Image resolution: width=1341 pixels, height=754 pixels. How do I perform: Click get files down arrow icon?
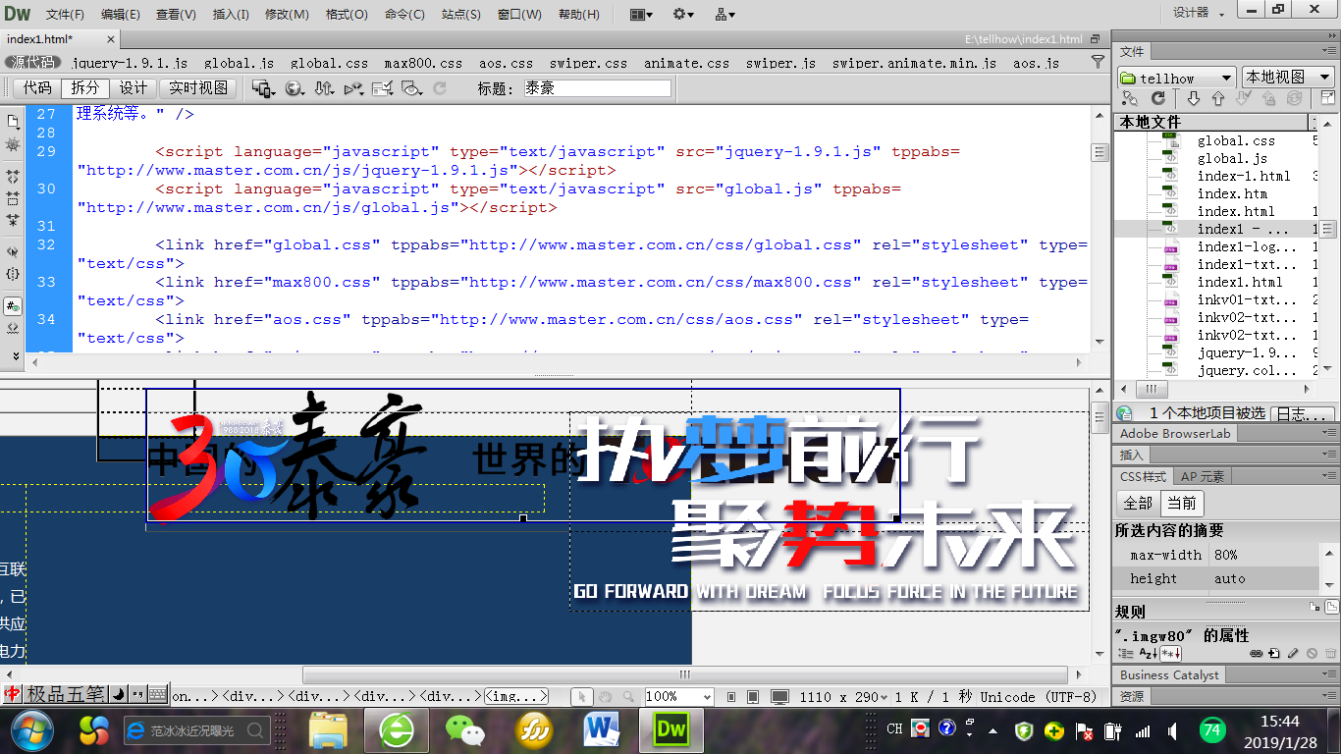pyautogui.click(x=1194, y=98)
